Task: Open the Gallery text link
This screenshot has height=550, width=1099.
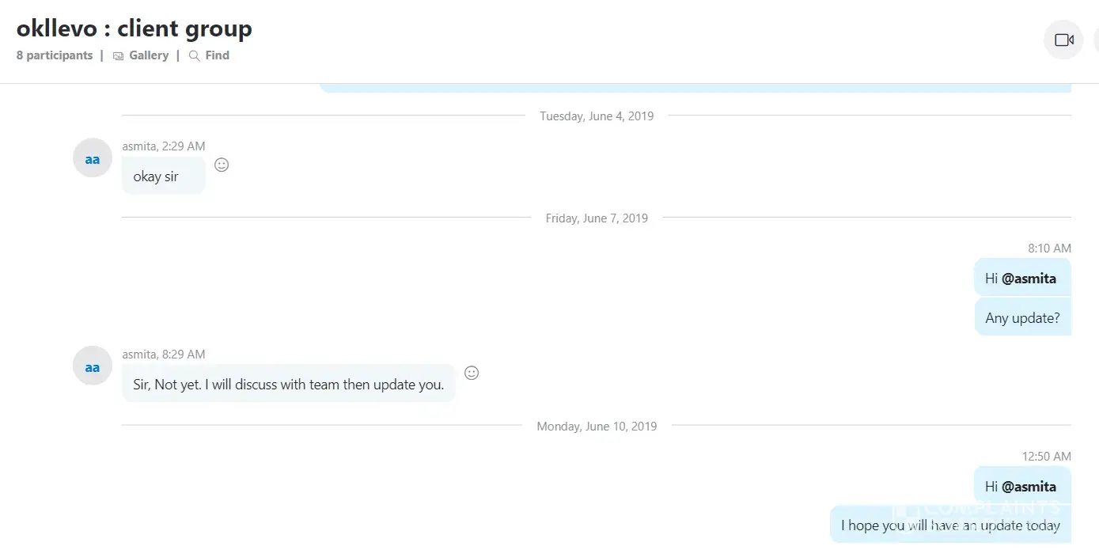Action: click(149, 55)
